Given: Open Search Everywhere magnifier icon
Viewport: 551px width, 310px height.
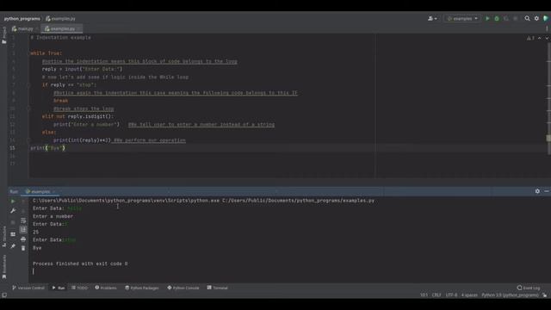Looking at the screenshot, I should click(527, 18).
